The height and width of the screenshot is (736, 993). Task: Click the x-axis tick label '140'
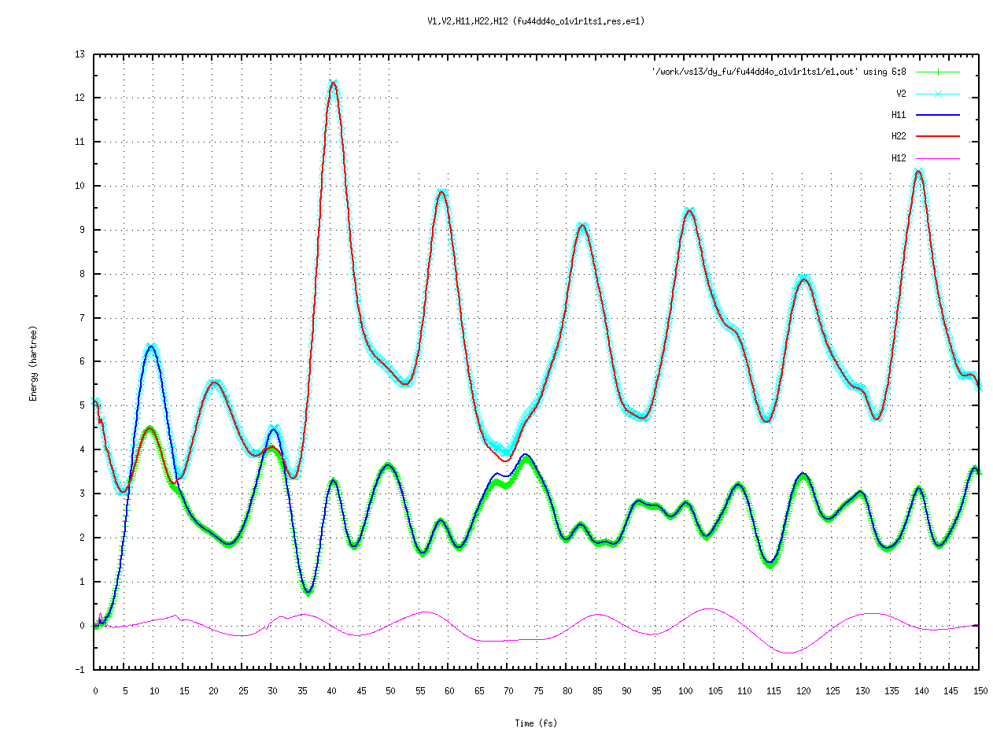point(921,690)
